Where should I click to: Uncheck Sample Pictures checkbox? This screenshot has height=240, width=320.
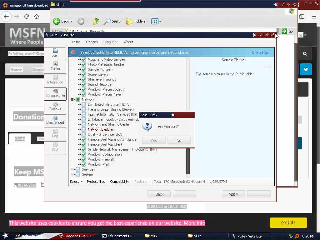click(84, 69)
